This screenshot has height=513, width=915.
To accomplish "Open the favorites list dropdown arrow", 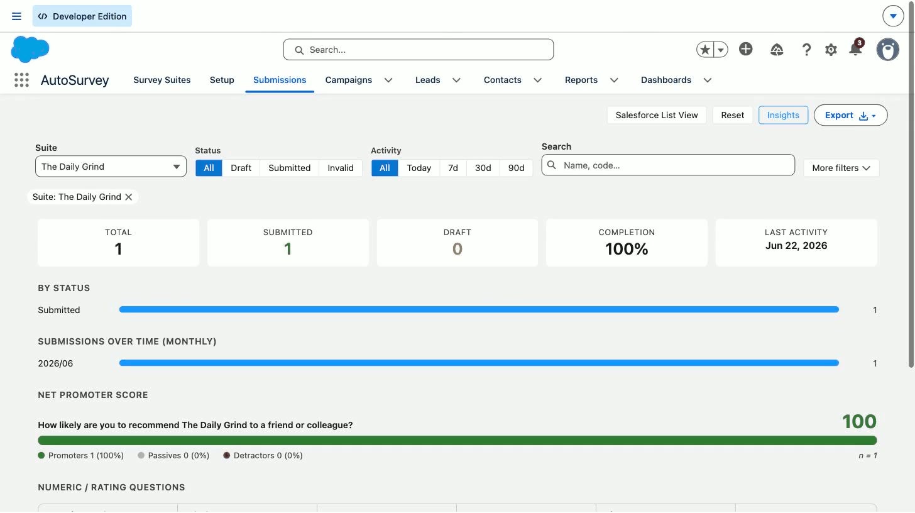I will pyautogui.click(x=721, y=50).
